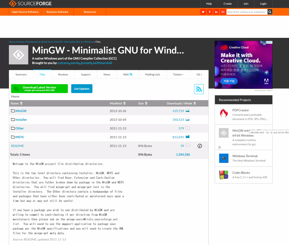
Task: Open the README file link
Action: [17, 146]
